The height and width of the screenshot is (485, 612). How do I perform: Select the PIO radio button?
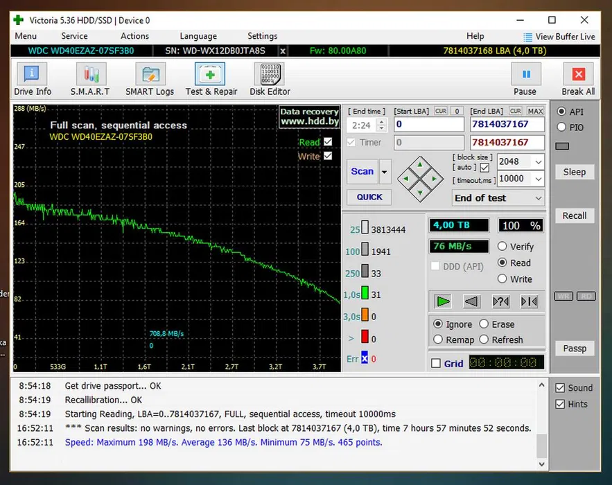[x=561, y=127]
